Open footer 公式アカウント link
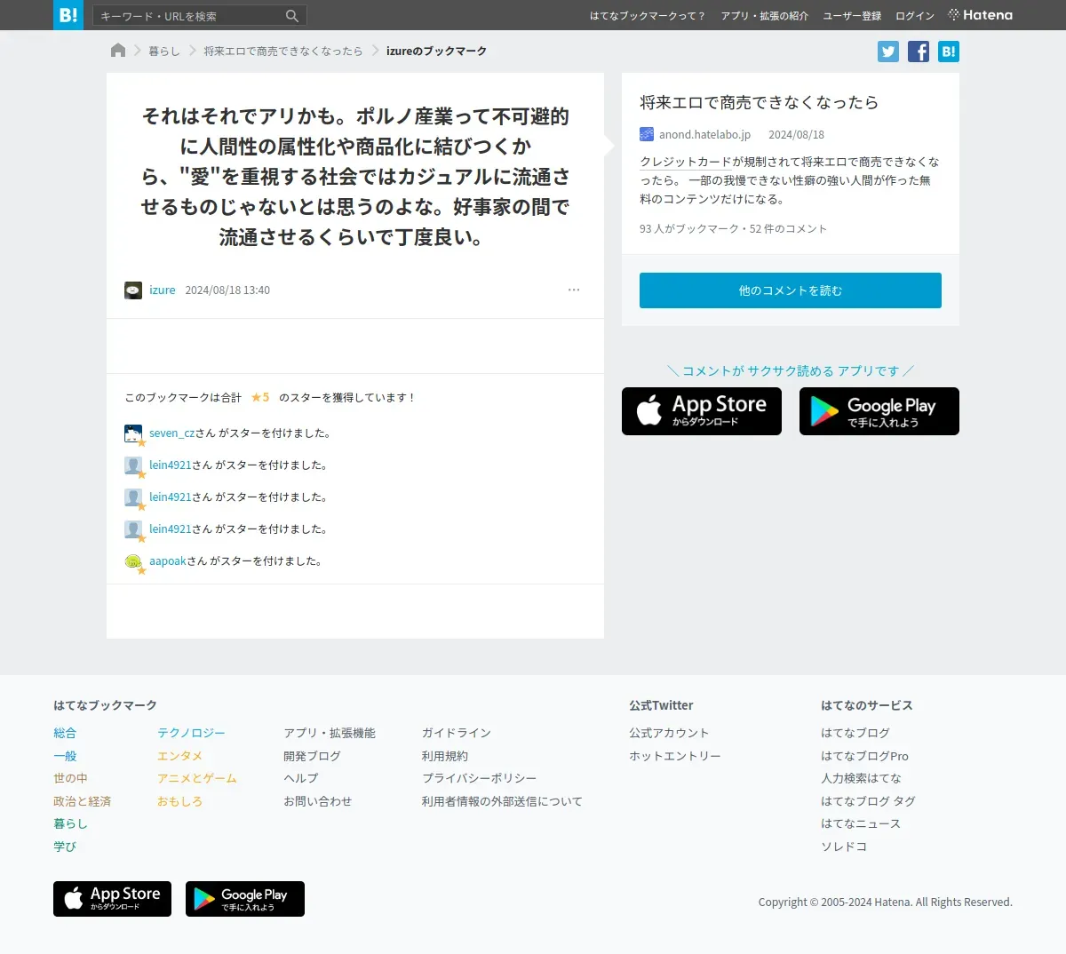The image size is (1066, 954). 669,733
